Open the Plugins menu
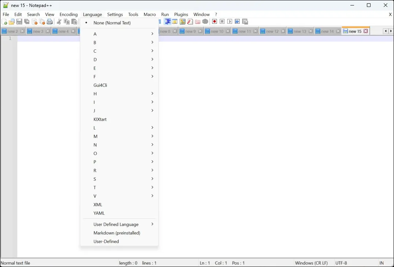Image resolution: width=394 pixels, height=267 pixels. (181, 14)
